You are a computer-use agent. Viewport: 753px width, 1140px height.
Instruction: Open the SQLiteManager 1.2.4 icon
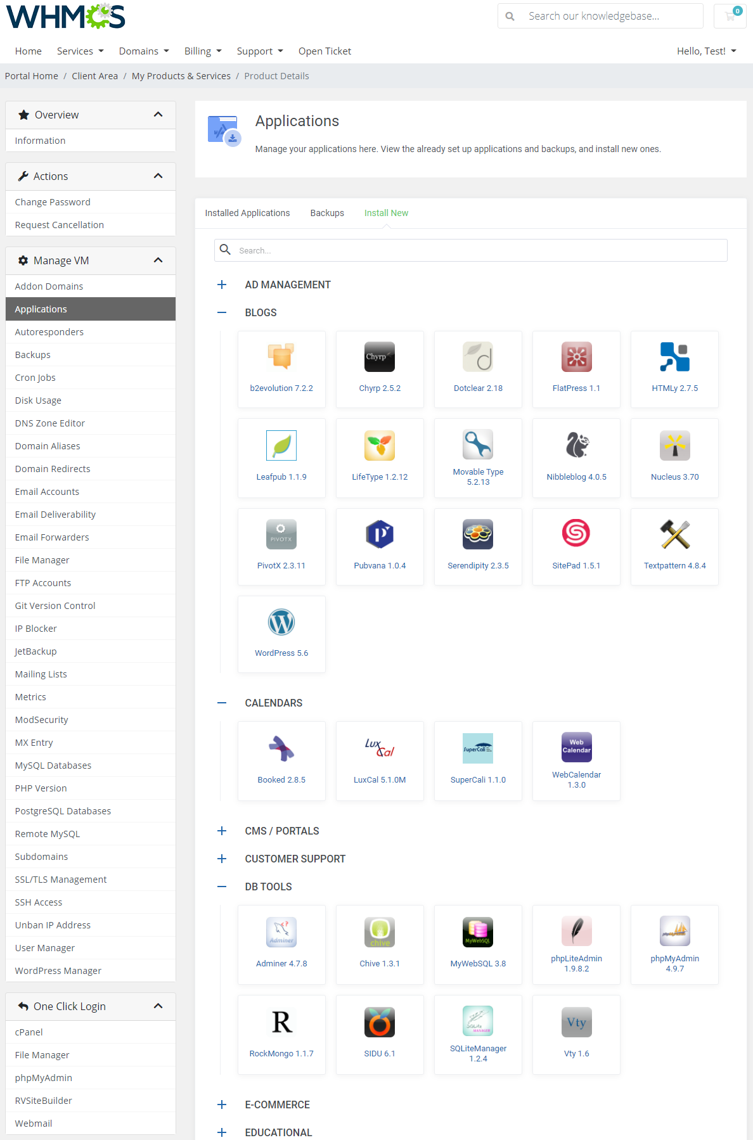tap(478, 1020)
